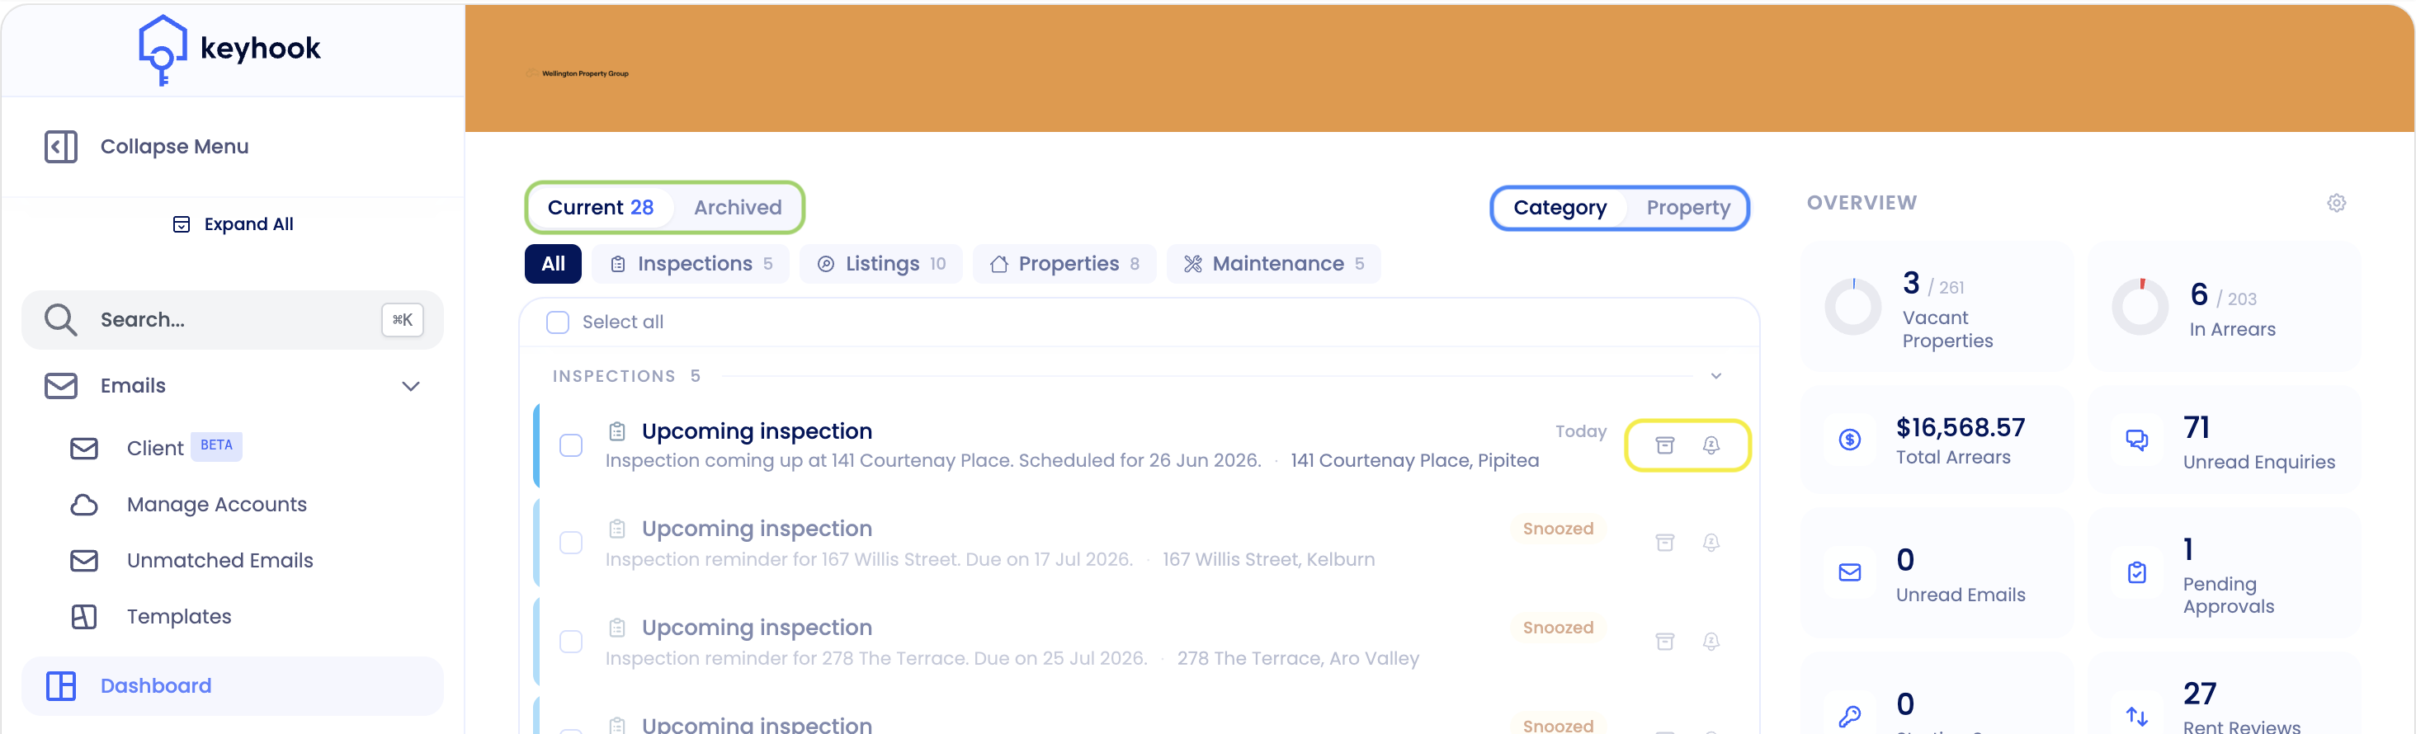2416x734 pixels.
Task: Filter by Listings 10
Action: pyautogui.click(x=880, y=265)
